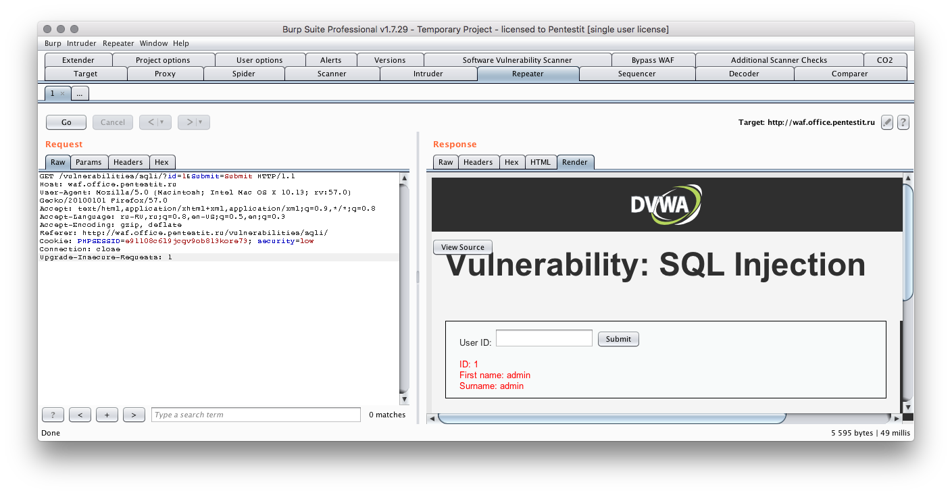This screenshot has height=495, width=952.
Task: Select the request Headers tab
Action: click(128, 162)
